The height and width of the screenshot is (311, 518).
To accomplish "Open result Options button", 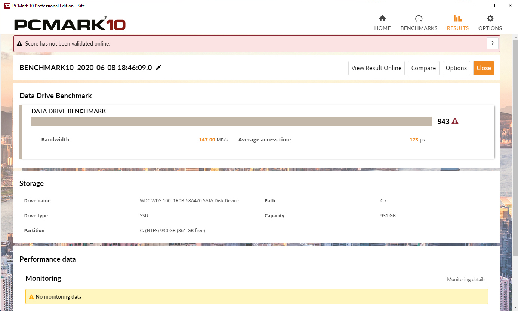I will (456, 68).
